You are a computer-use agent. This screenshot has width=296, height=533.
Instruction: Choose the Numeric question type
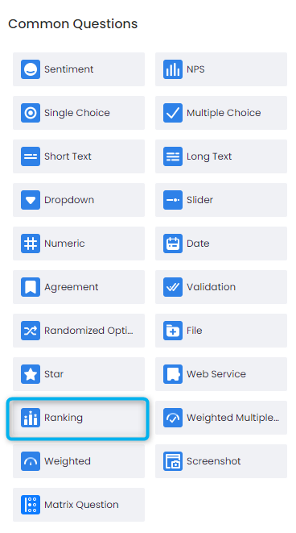[79, 244]
